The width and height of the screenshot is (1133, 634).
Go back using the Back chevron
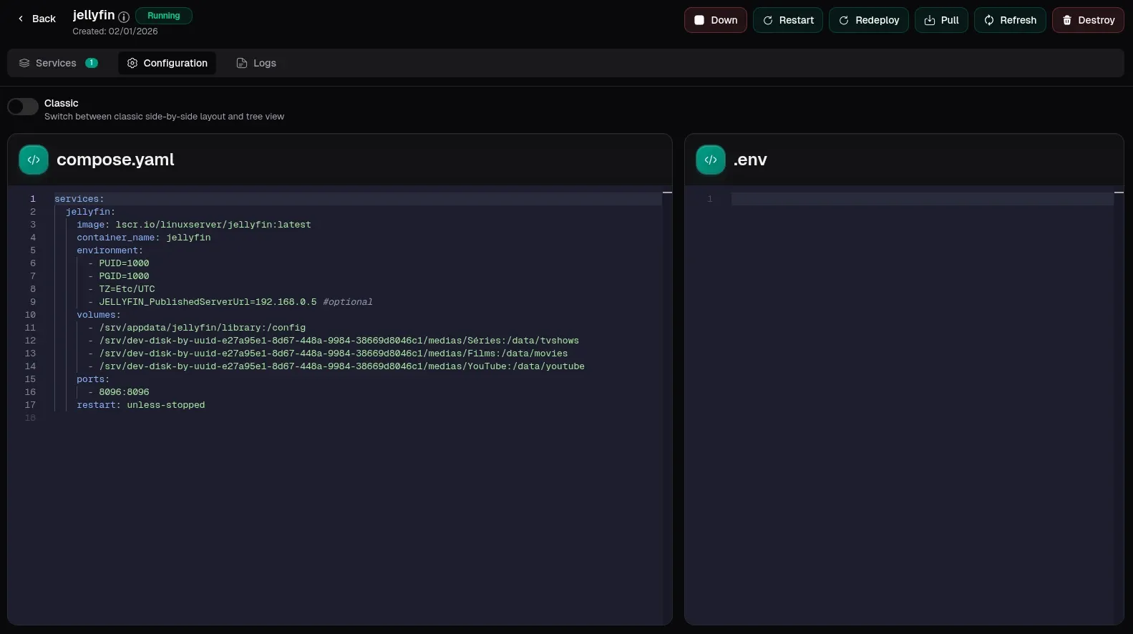tap(21, 19)
